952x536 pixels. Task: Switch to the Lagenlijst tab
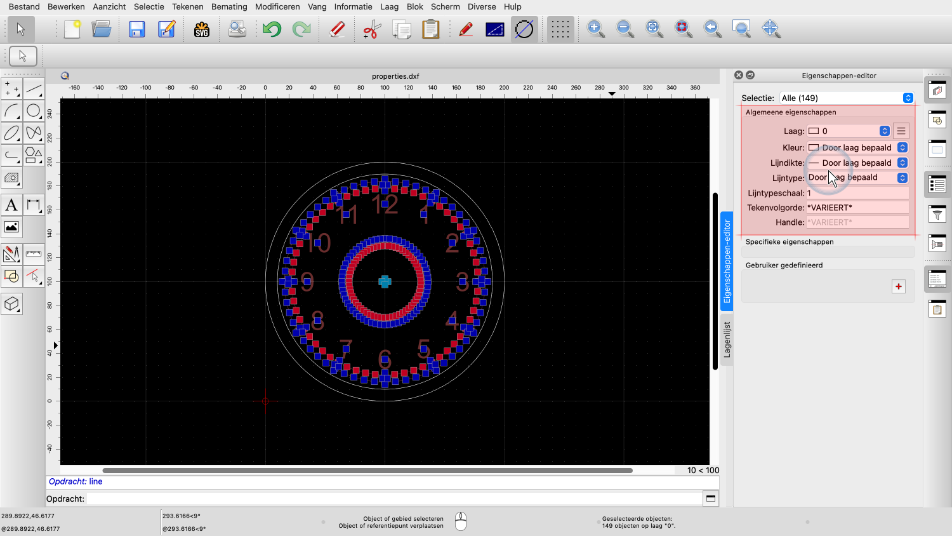pyautogui.click(x=727, y=340)
